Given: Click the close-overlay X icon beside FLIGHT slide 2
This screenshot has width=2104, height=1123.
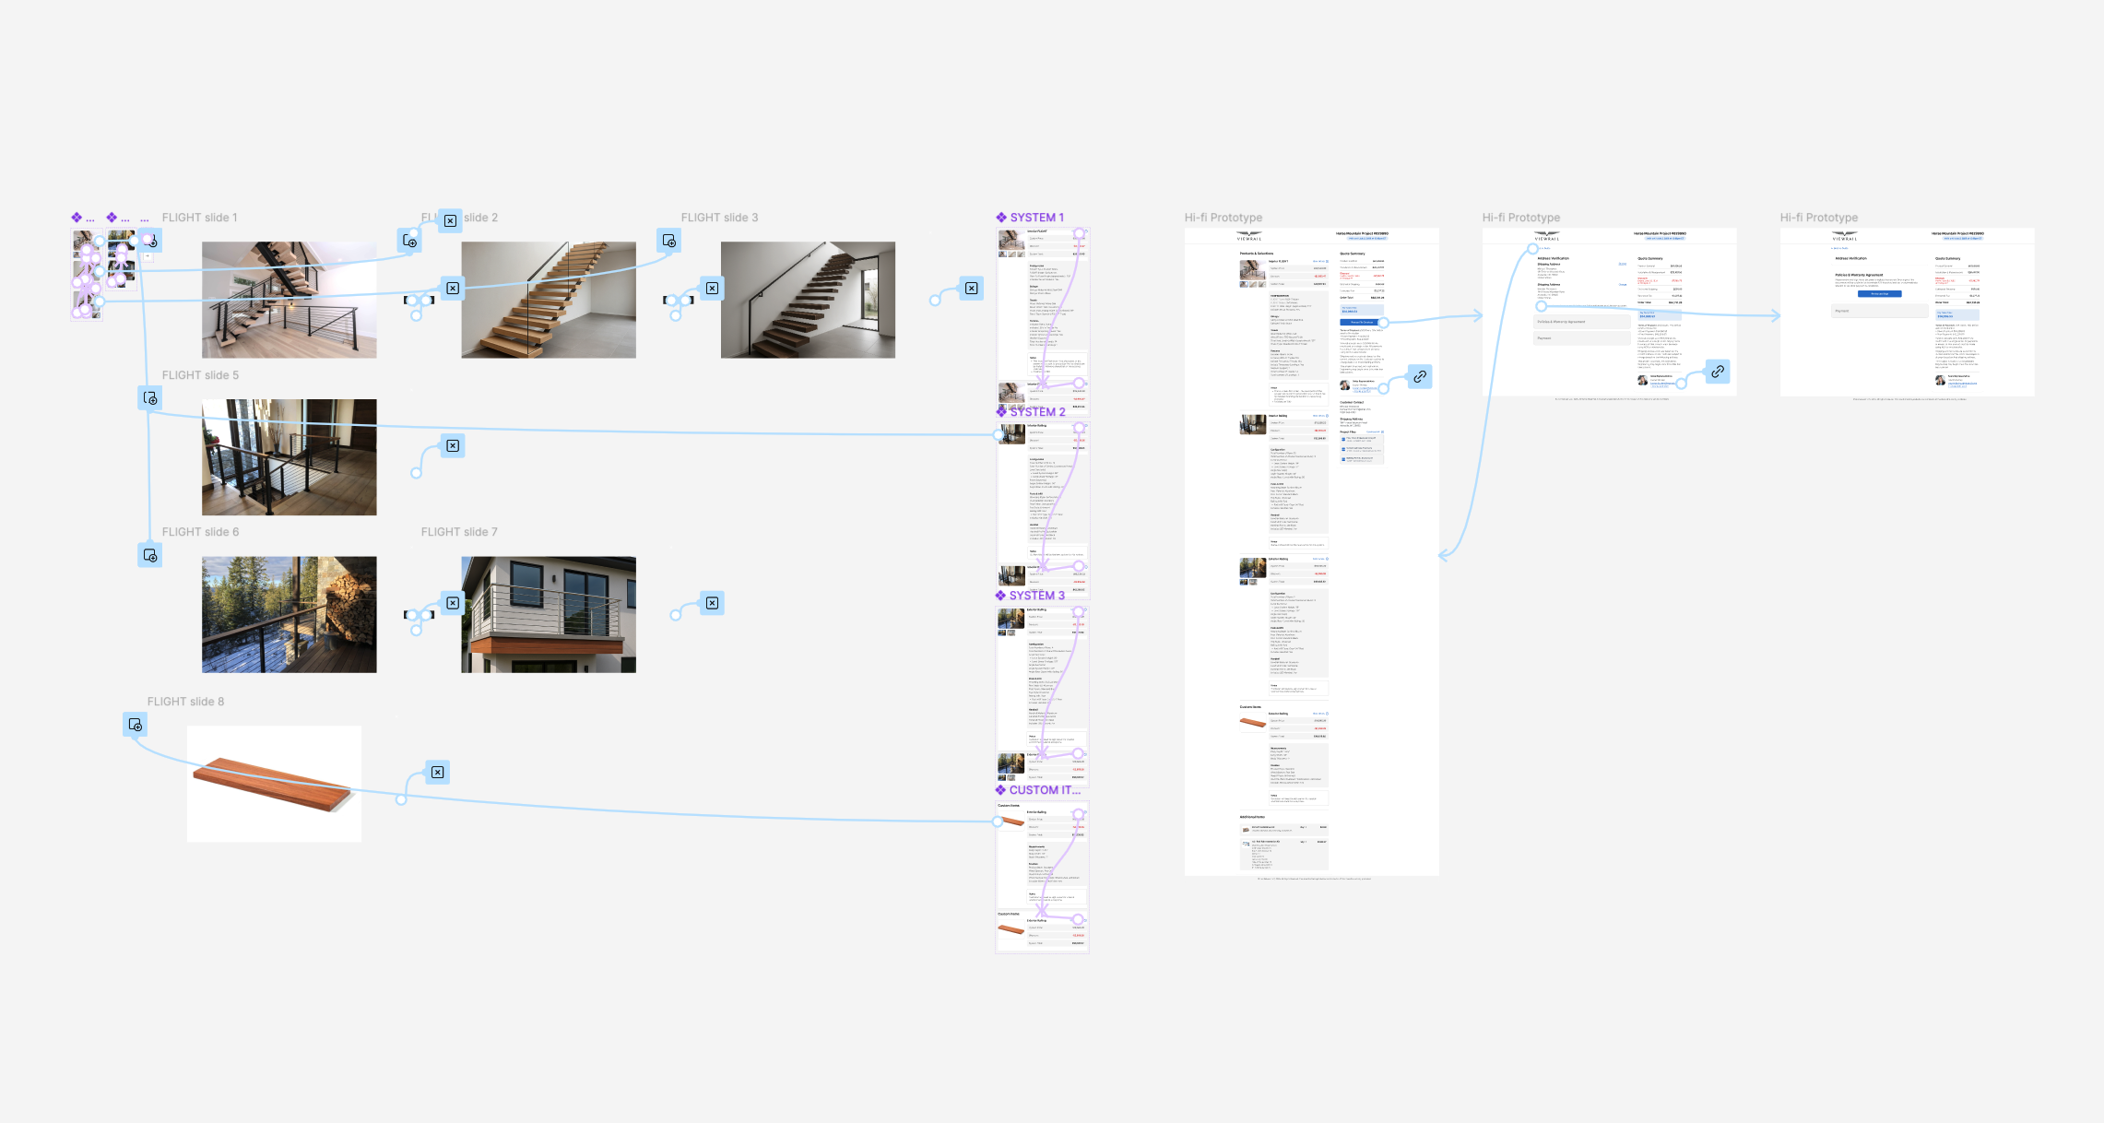Looking at the screenshot, I should [450, 221].
